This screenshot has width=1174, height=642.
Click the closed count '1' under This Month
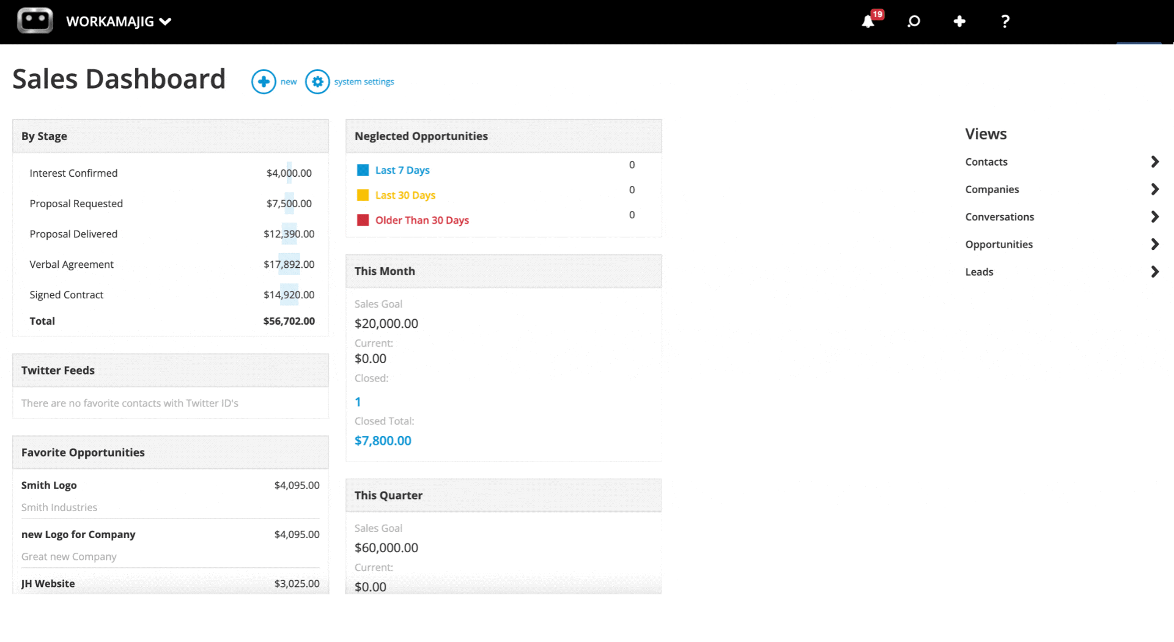[x=358, y=402]
